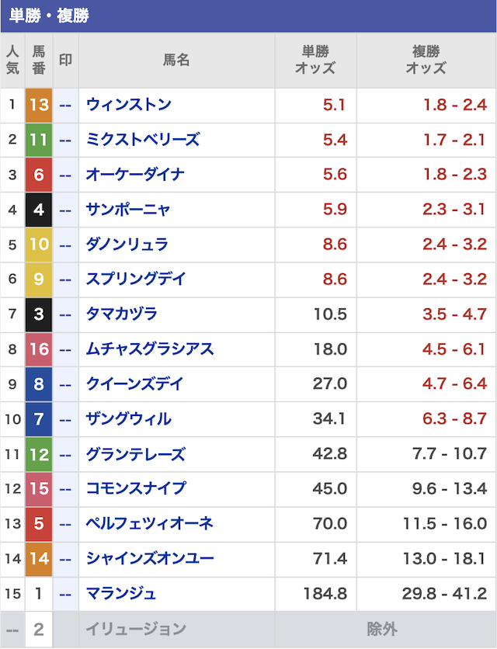Click the 複勝オッズ column header
The image size is (497, 649).
426,61
